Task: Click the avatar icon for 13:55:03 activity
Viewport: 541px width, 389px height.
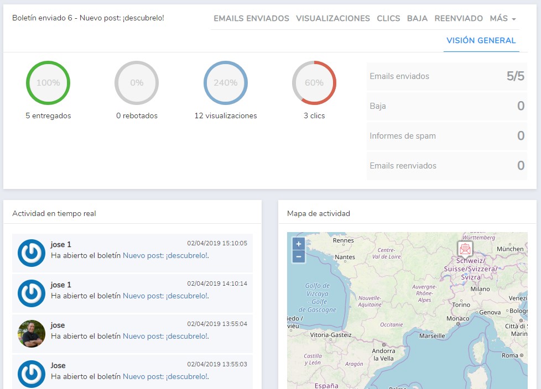Action: (x=32, y=374)
